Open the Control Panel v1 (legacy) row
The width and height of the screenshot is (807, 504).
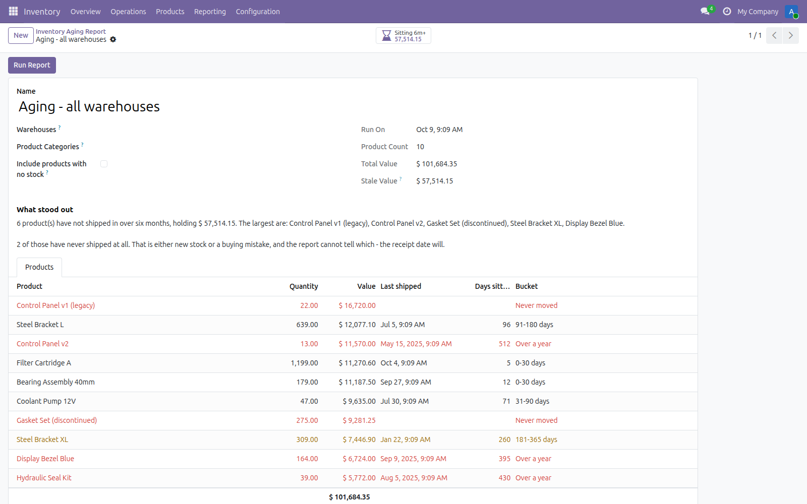pos(353,305)
